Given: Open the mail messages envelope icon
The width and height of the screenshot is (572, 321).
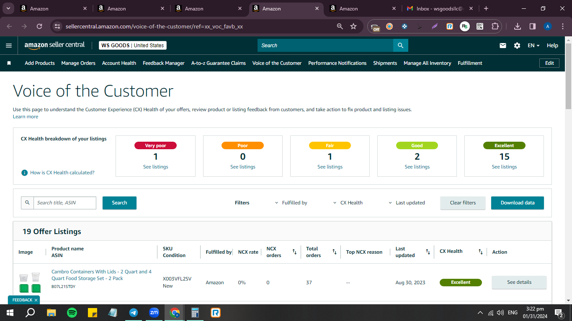Looking at the screenshot, I should [x=503, y=46].
